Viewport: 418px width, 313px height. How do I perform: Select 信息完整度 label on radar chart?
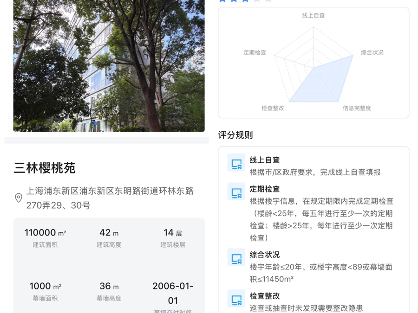point(357,108)
